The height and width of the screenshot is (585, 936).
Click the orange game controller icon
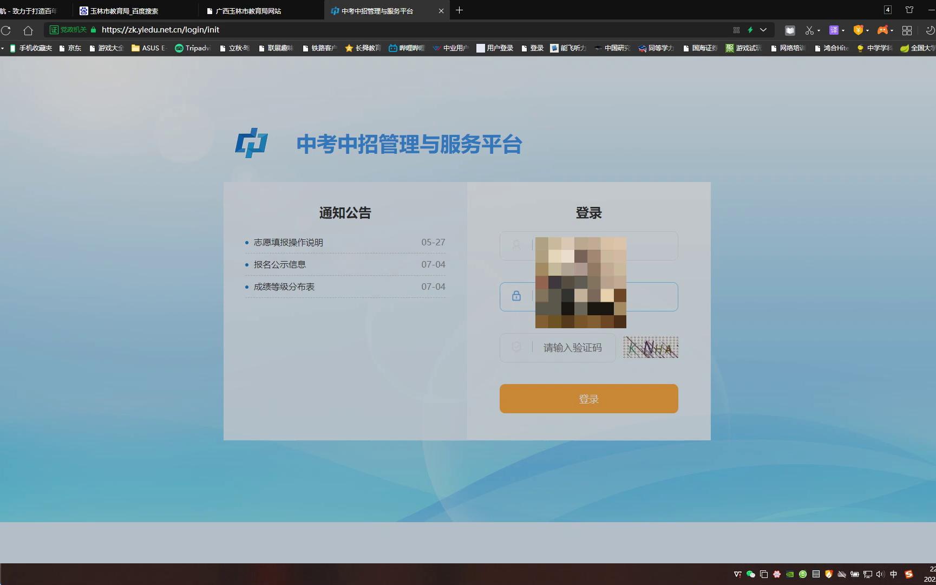tap(882, 30)
